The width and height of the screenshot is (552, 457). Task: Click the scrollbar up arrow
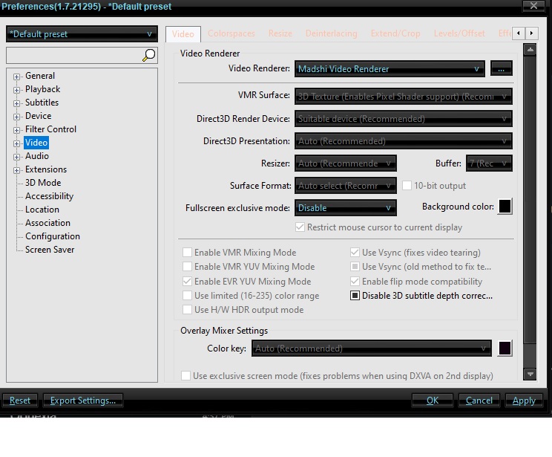point(530,50)
